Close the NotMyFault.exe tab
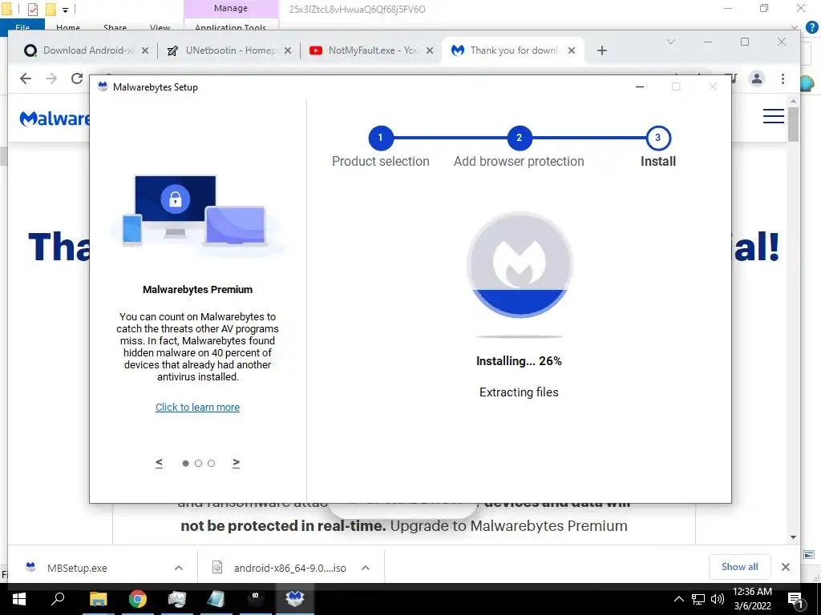 click(430, 50)
